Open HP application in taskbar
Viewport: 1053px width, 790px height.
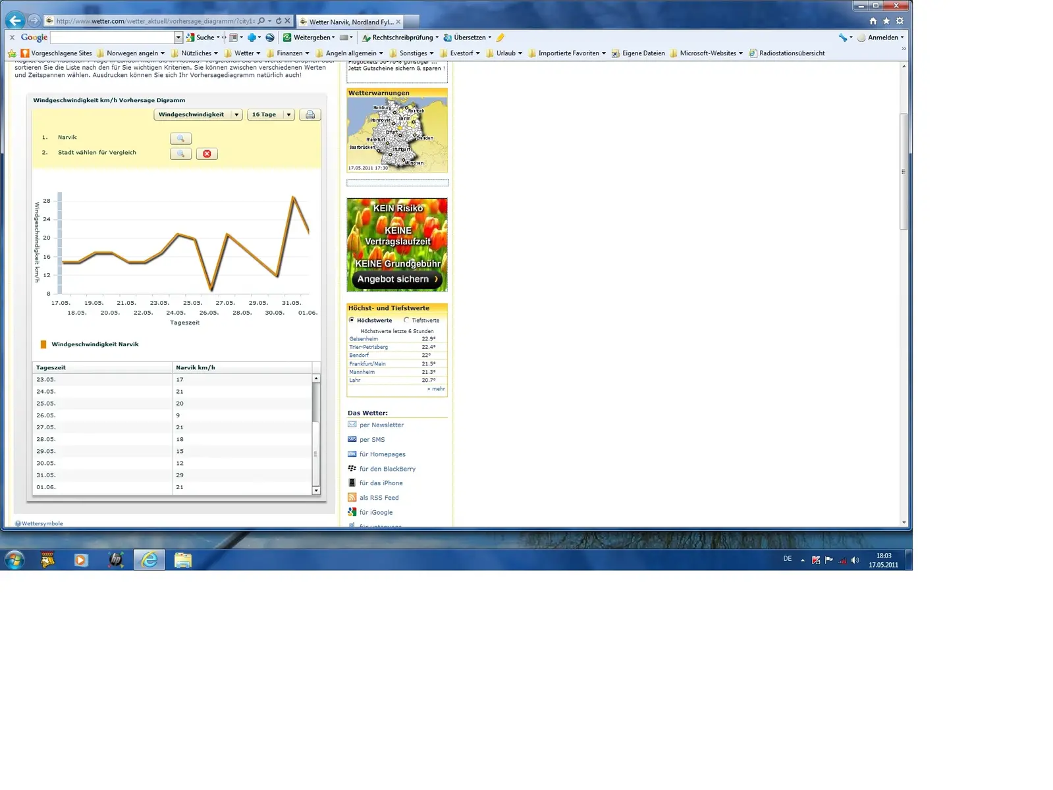click(116, 560)
